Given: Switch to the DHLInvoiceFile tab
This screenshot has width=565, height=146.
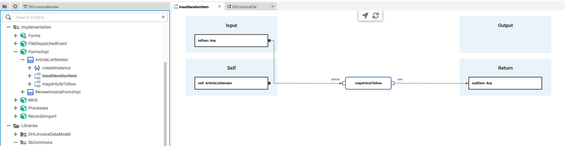Looking at the screenshot, I should coord(244,7).
